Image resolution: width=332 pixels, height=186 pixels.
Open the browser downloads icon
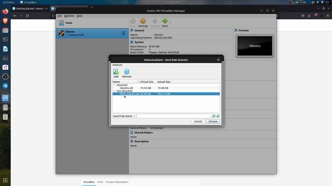tap(309, 16)
